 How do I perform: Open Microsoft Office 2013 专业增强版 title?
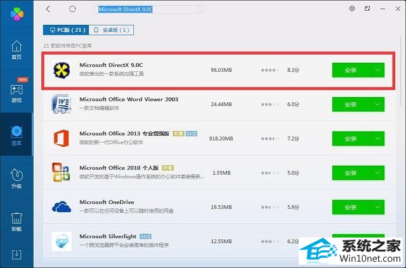(124, 133)
